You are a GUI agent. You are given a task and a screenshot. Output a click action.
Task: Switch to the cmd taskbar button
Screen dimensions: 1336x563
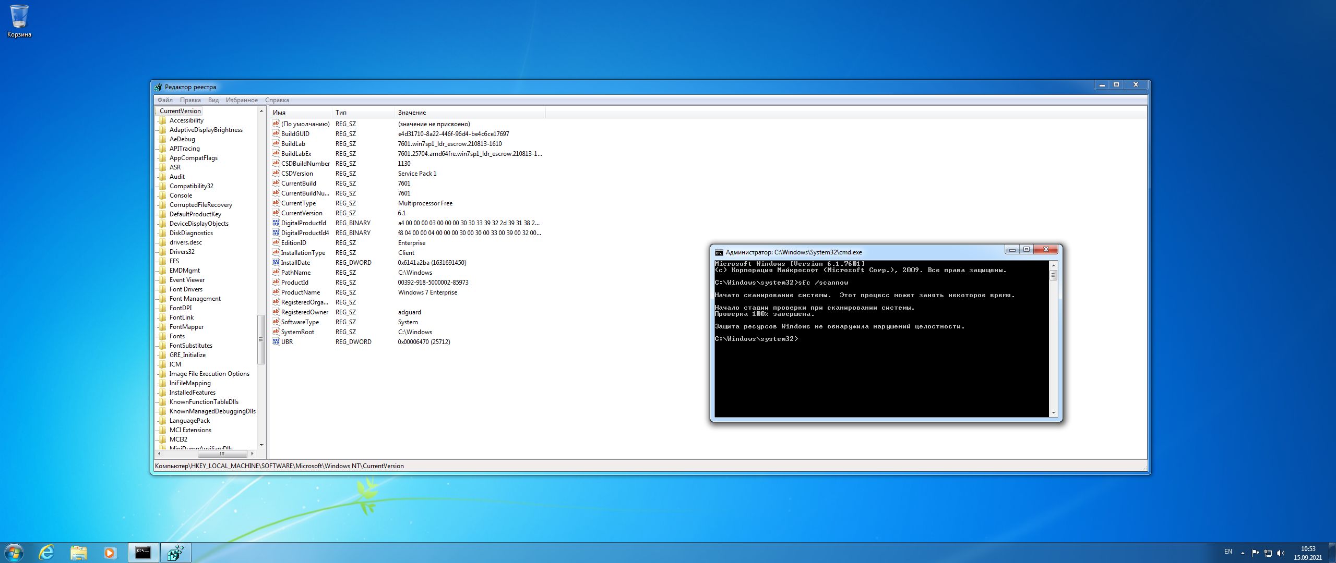click(x=143, y=552)
